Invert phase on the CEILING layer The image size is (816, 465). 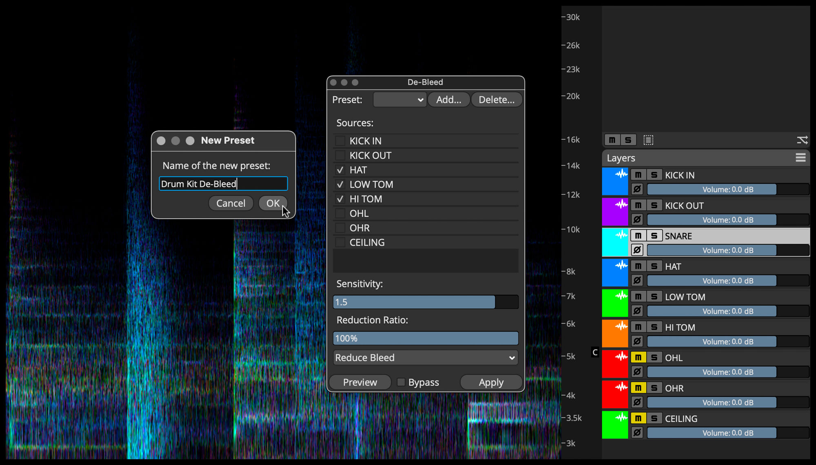pos(637,432)
